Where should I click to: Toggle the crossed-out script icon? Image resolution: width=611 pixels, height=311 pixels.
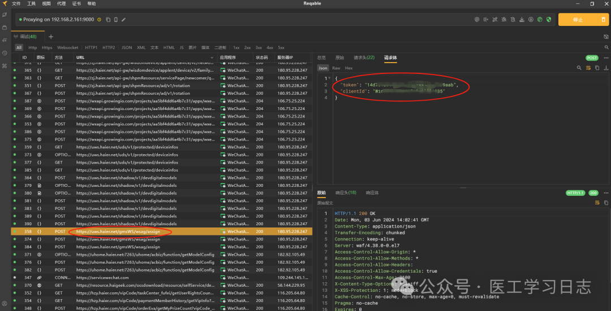[x=495, y=19]
